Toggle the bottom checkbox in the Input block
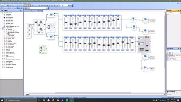The width and height of the screenshot is (181, 102). point(29,37)
